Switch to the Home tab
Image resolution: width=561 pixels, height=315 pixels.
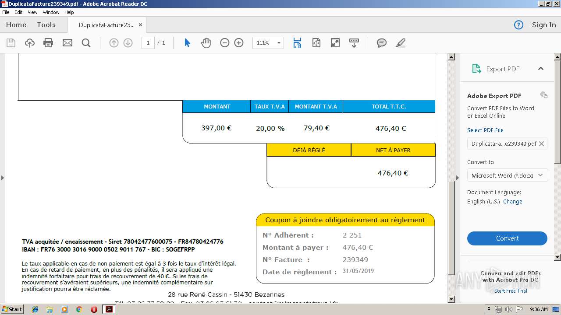point(16,25)
